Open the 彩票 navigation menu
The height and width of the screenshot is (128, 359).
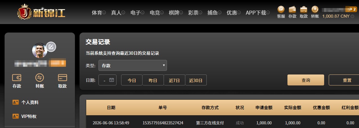(x=193, y=13)
